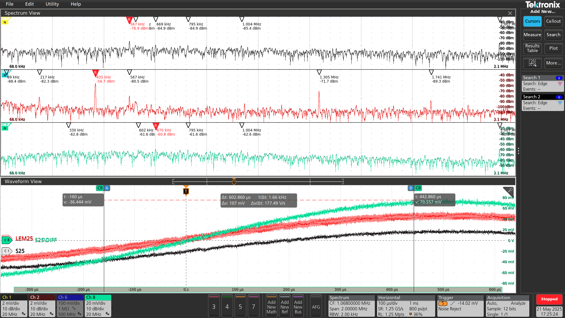Turn on channel 7 button
565x318 pixels.
click(x=253, y=307)
